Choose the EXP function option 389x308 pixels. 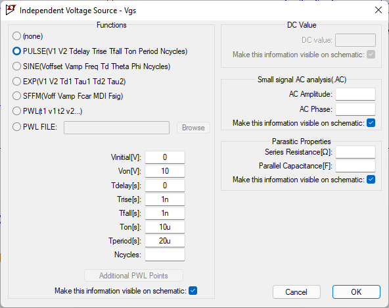coord(16,82)
